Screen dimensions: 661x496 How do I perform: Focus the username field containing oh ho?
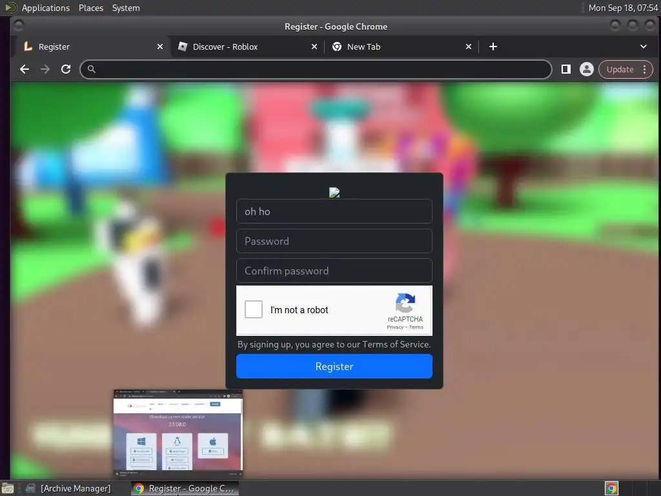coord(334,211)
